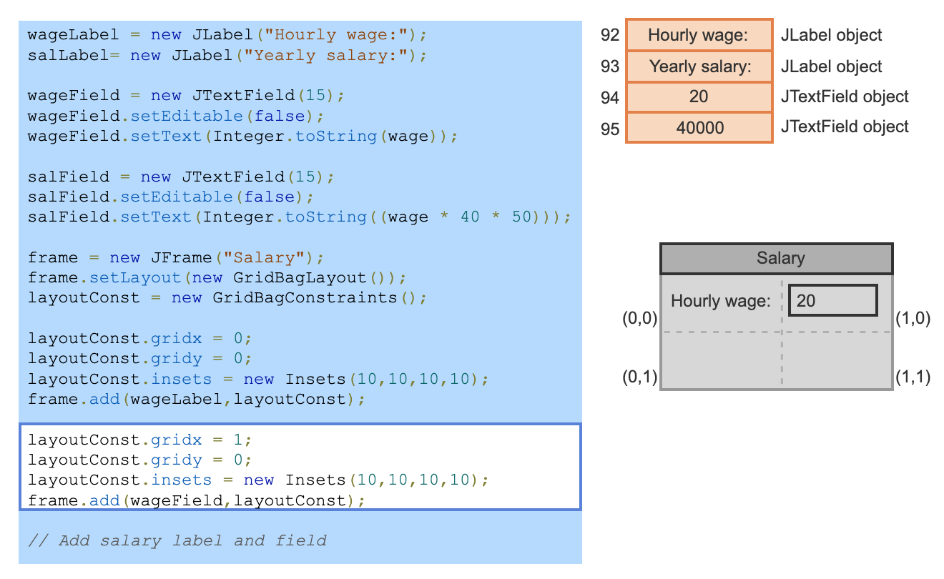
Task: Click the 'JLabel object' label beside row 92
Action: (831, 35)
